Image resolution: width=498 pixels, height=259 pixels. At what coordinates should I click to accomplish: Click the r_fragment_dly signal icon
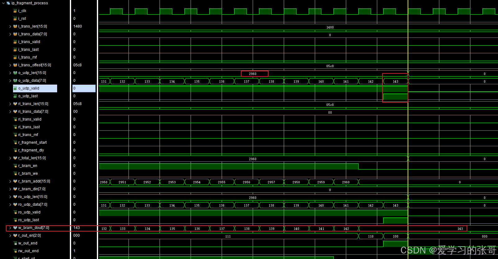(15, 150)
